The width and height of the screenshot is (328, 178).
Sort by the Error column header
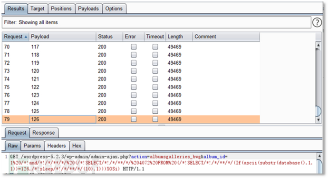134,37
